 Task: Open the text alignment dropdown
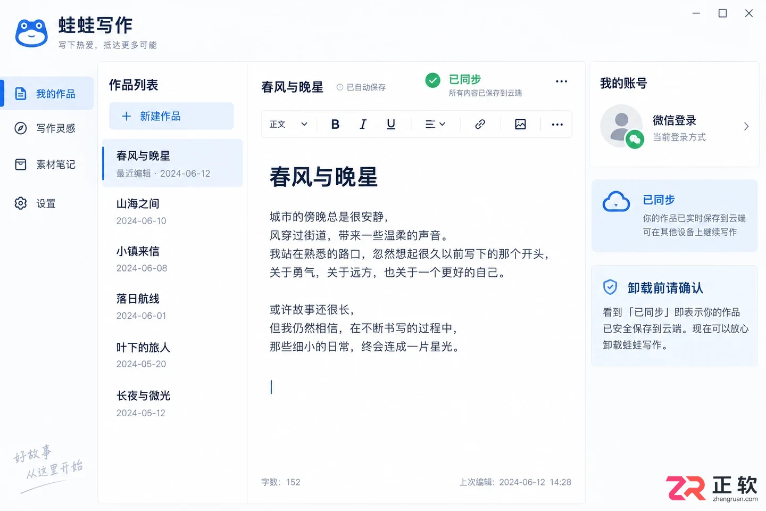coord(435,124)
